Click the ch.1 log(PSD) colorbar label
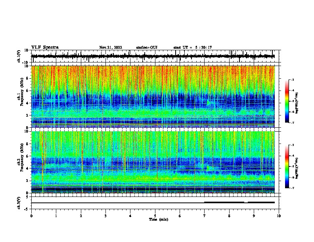 pyautogui.click(x=297, y=103)
